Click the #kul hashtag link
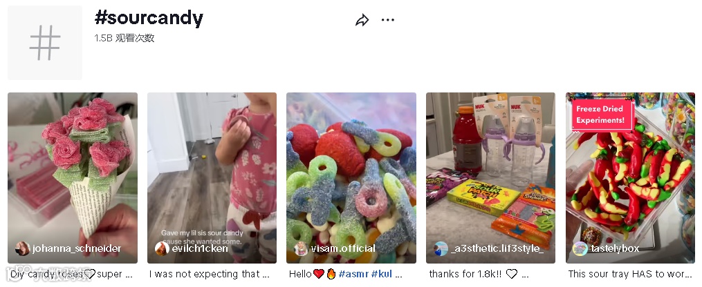The width and height of the screenshot is (702, 287). (382, 274)
